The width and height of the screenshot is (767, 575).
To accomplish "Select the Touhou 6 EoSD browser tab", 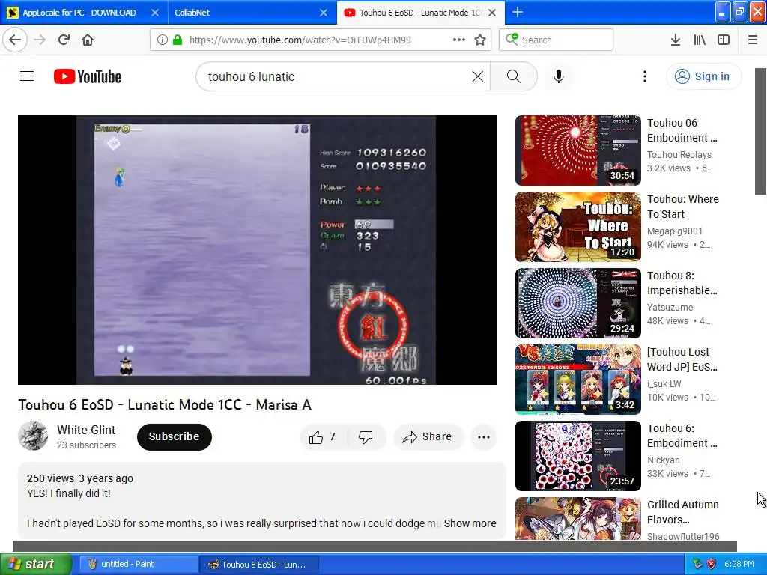I will point(419,13).
